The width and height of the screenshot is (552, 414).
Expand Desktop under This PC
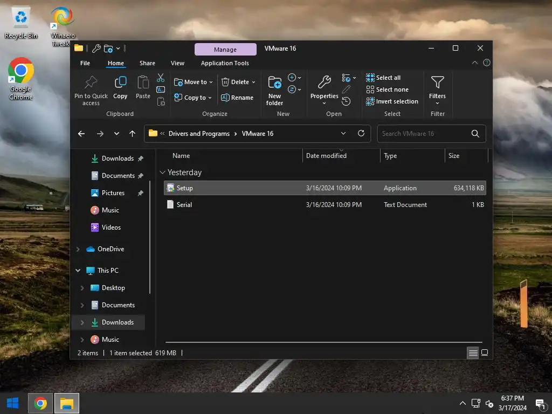coord(82,288)
